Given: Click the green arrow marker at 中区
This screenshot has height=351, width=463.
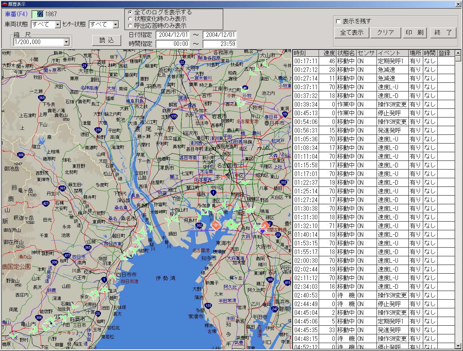Looking at the screenshot, I should [x=245, y=182].
